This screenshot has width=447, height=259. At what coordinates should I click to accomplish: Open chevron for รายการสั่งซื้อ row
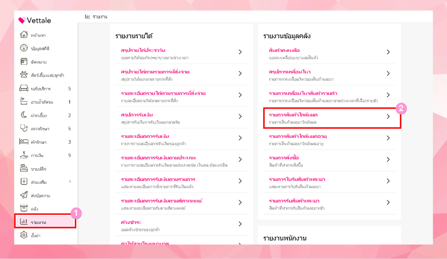point(388,159)
